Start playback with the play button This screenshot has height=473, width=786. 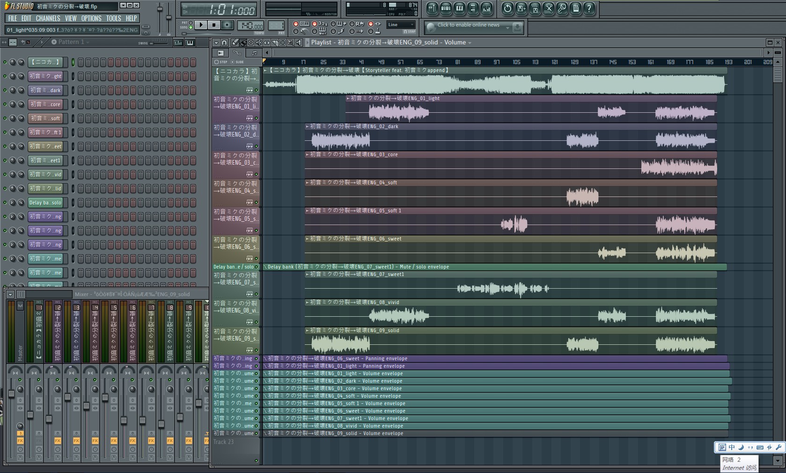pos(200,25)
